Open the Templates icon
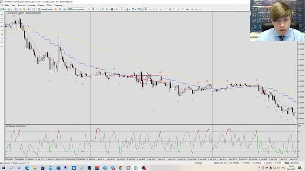The image size is (305, 171). point(139,9)
